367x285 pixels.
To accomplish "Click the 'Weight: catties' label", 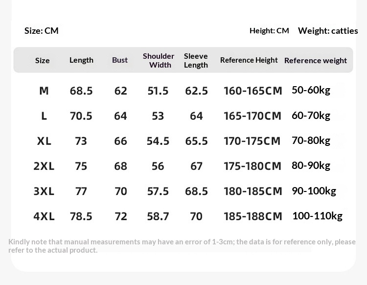I will [328, 31].
